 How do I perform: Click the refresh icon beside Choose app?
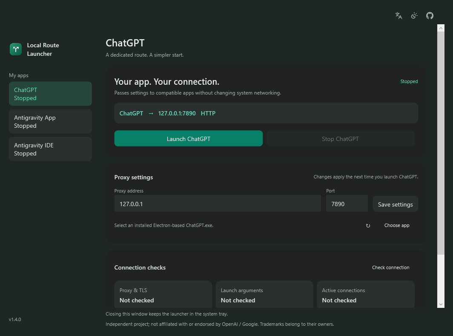[368, 226]
